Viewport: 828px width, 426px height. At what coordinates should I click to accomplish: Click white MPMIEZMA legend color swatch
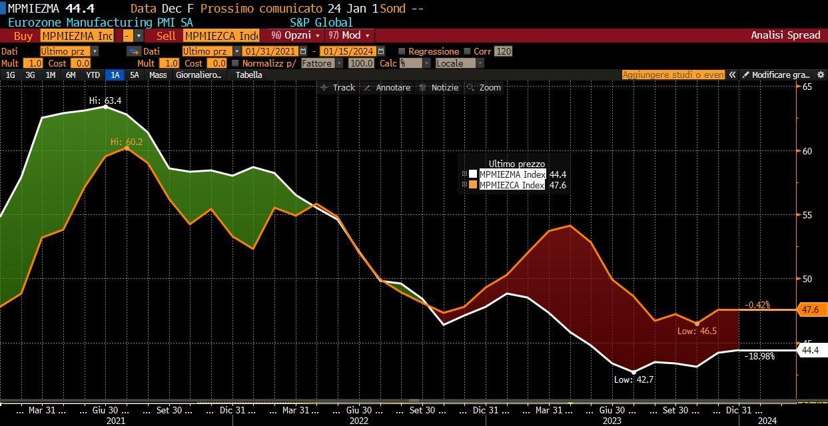[x=473, y=174]
